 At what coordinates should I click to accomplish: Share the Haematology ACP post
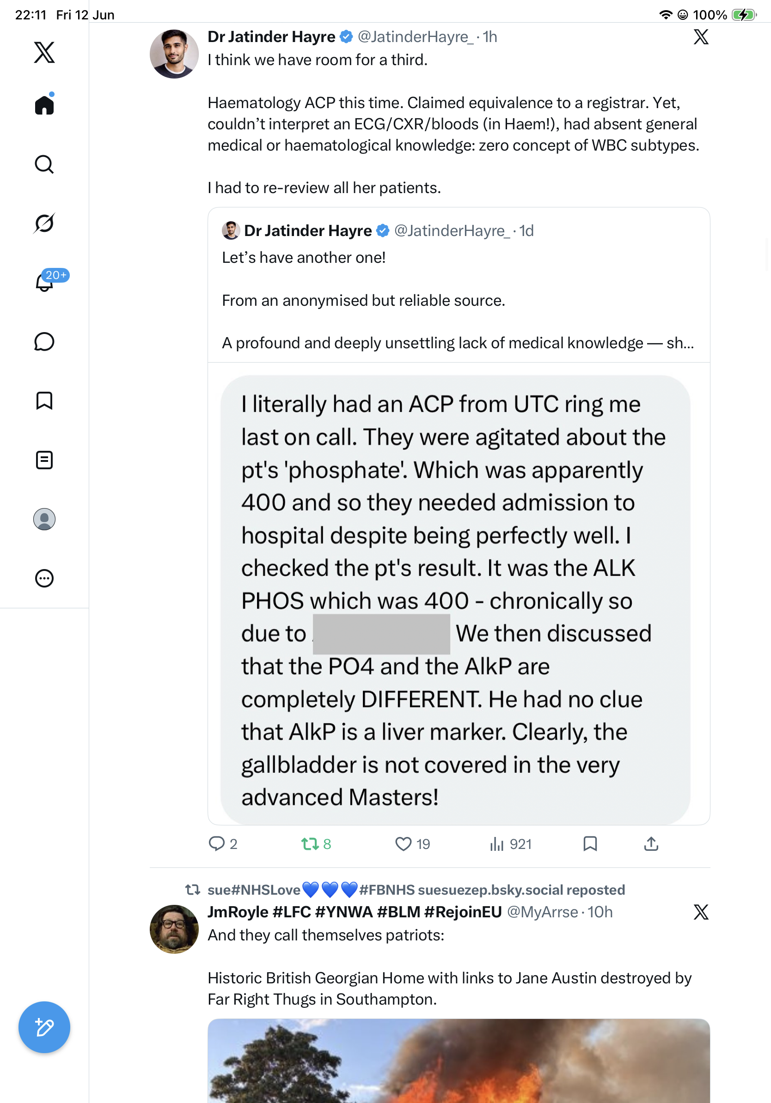[x=651, y=844]
